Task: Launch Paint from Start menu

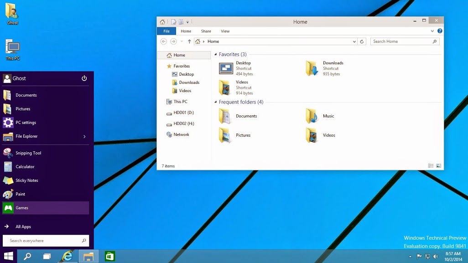Action: point(46,194)
